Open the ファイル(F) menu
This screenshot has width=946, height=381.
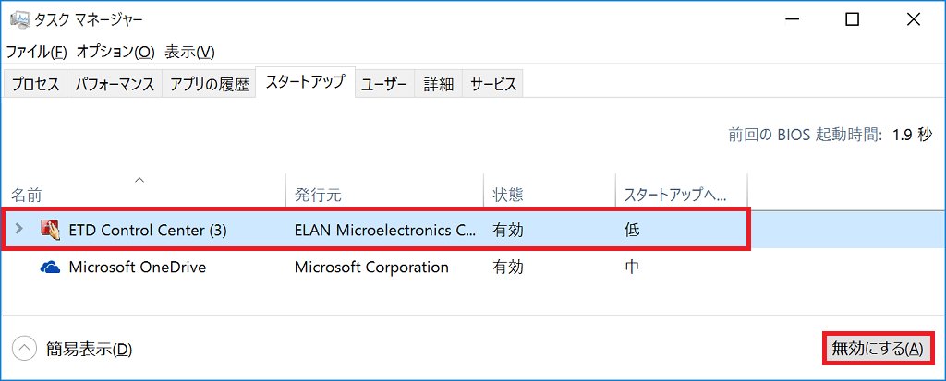pos(36,52)
